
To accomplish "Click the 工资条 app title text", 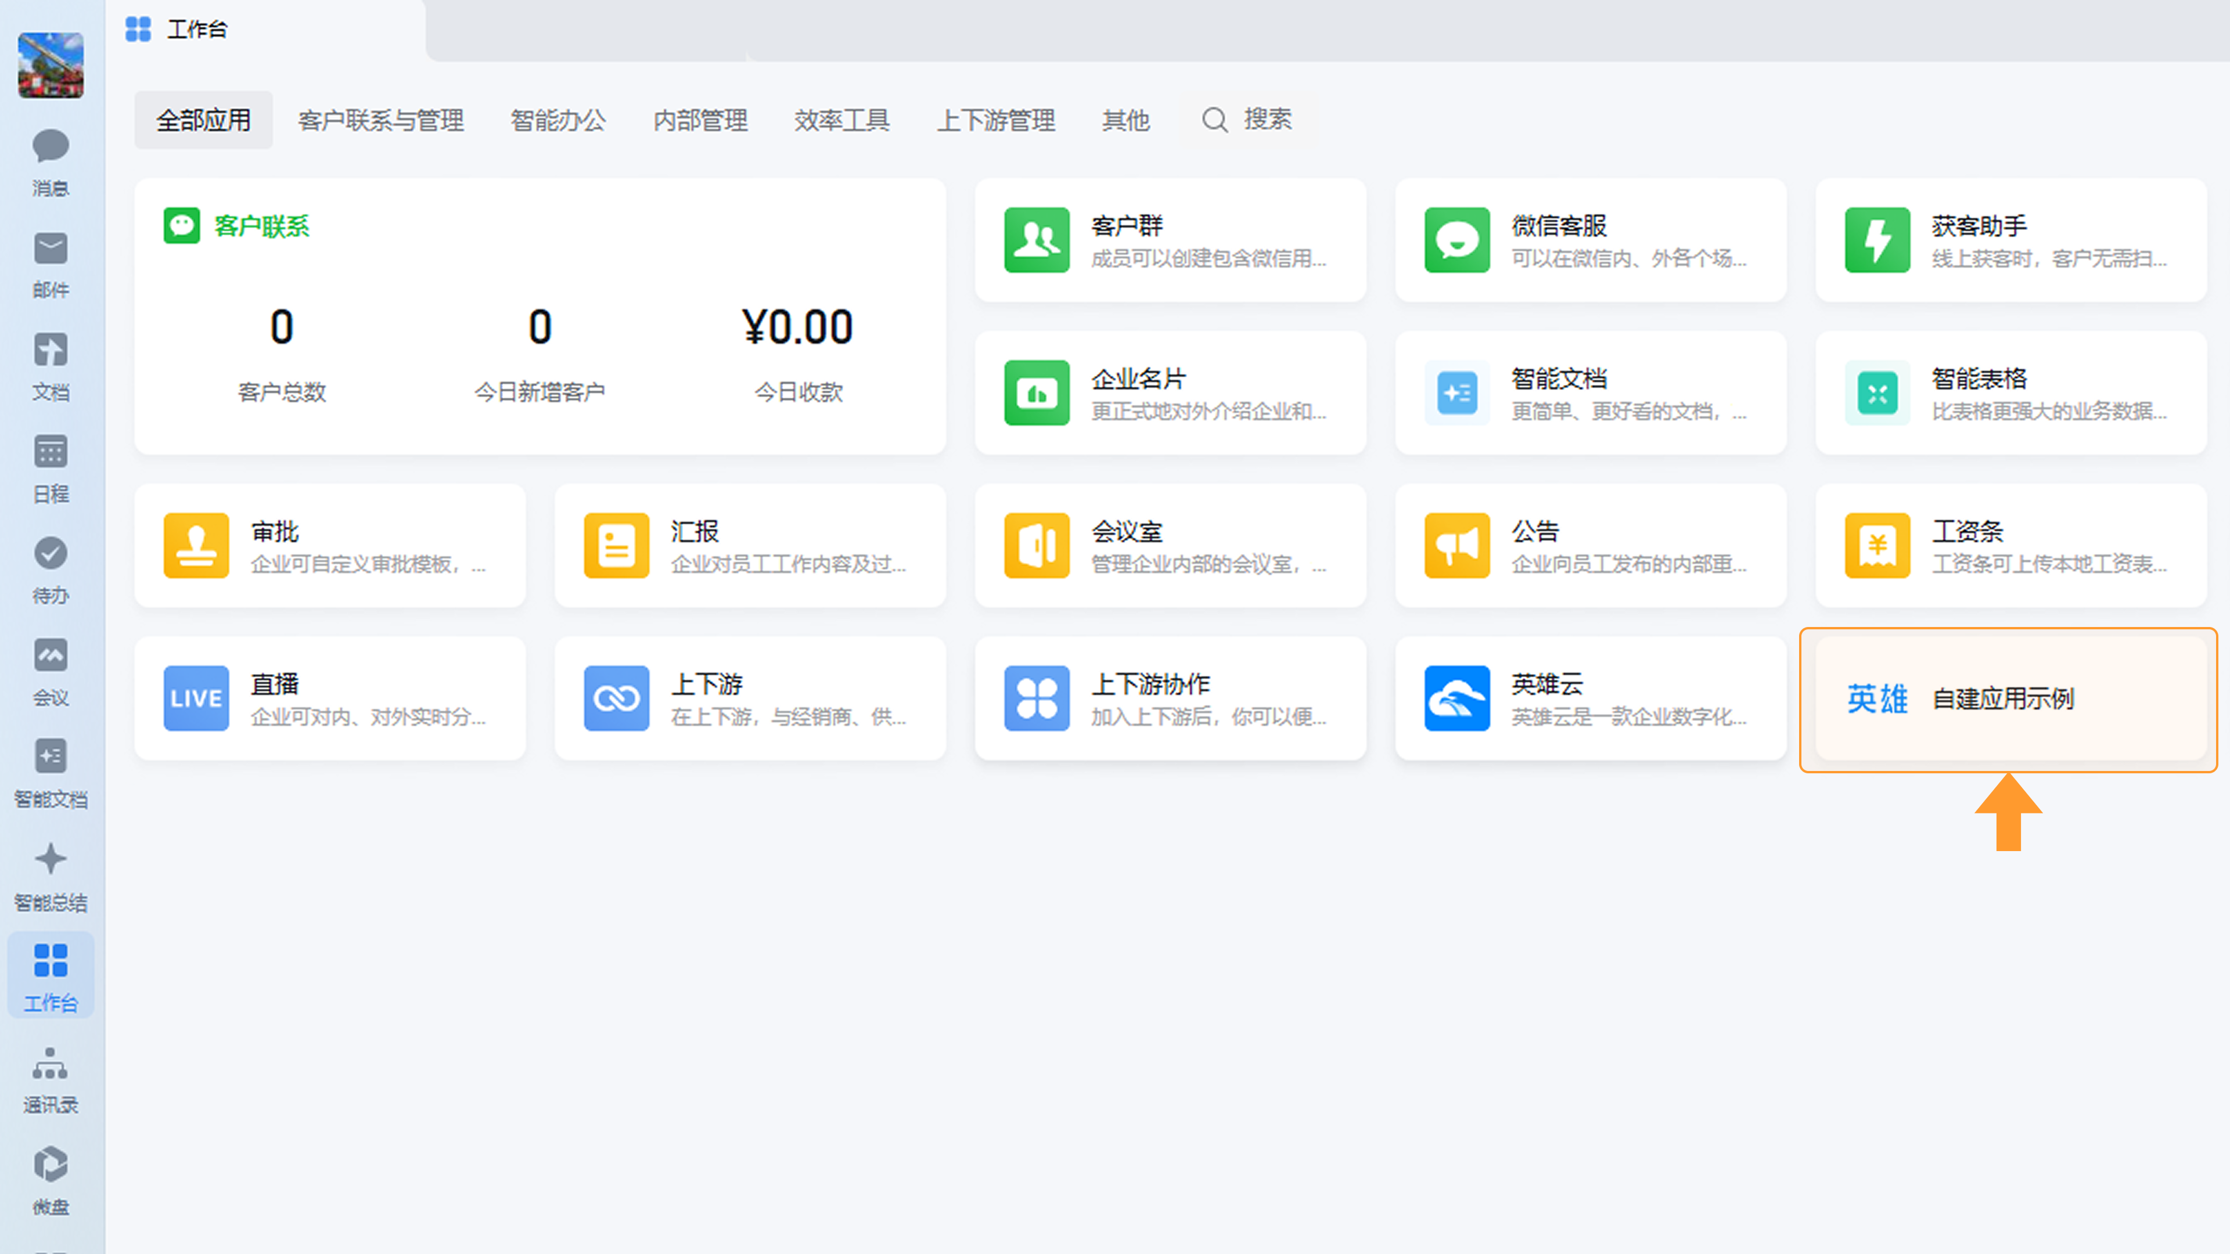I will 1967,531.
